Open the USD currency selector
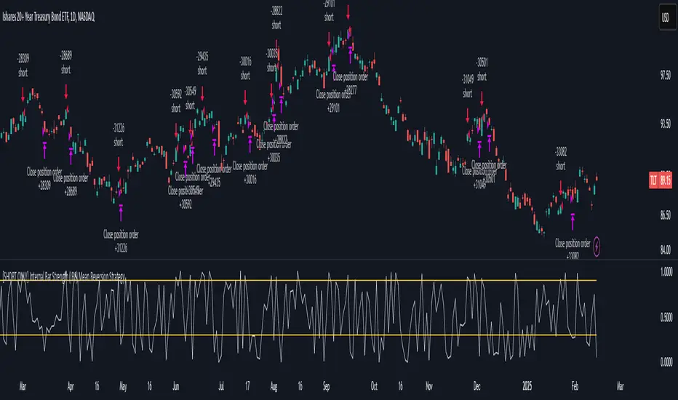 coord(666,17)
